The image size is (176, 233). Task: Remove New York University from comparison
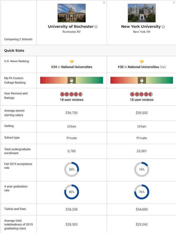coord(174,3)
